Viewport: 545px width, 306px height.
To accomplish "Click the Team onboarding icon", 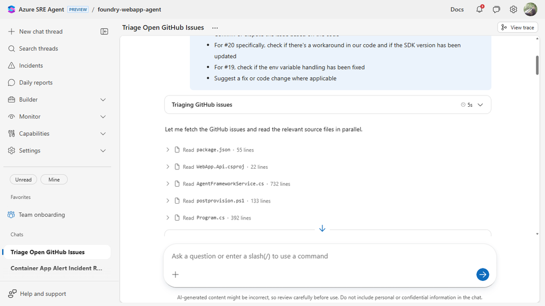I will pyautogui.click(x=11, y=215).
